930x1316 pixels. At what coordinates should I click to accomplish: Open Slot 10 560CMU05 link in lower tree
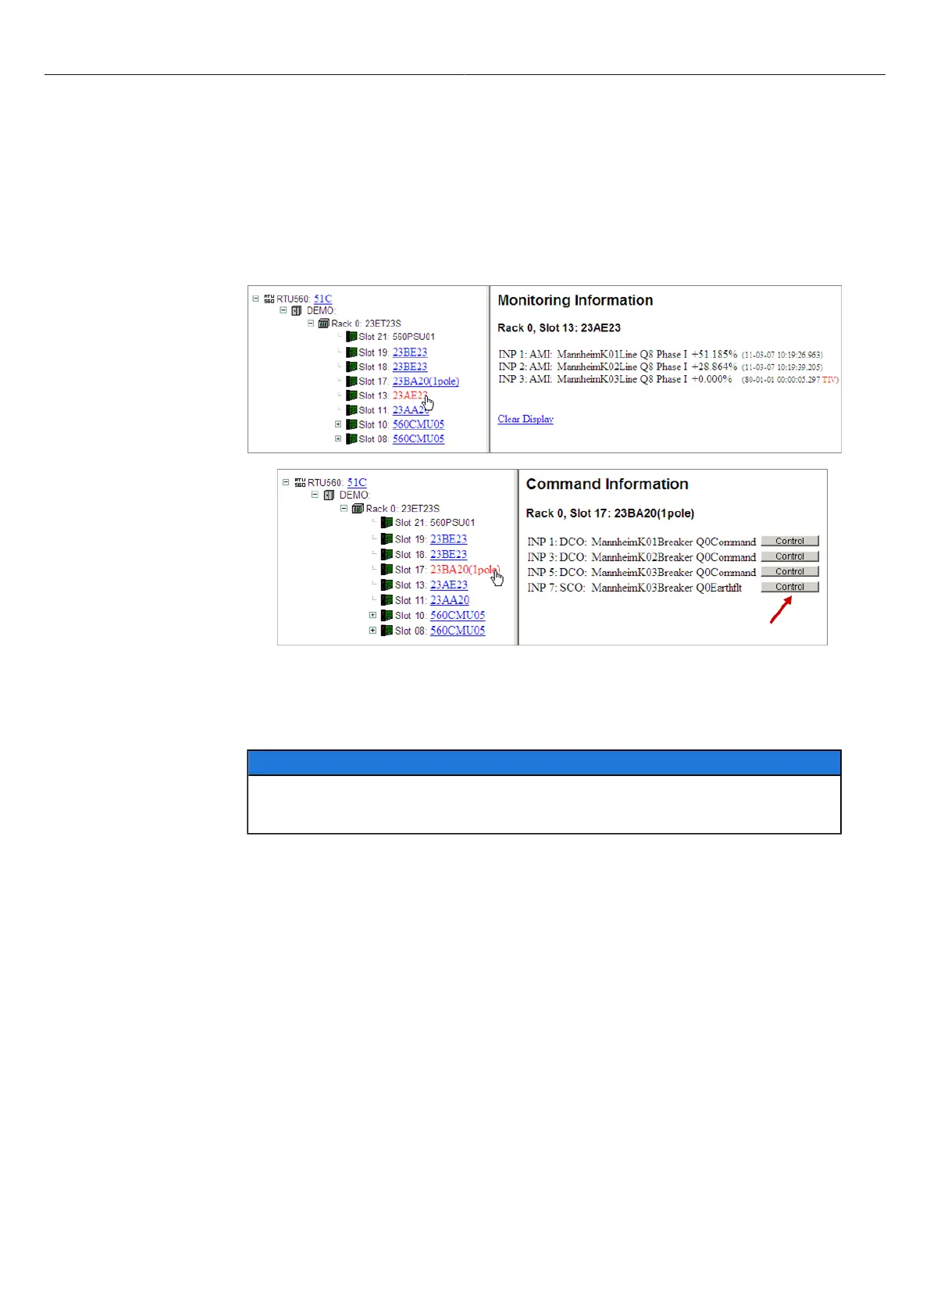(x=458, y=615)
